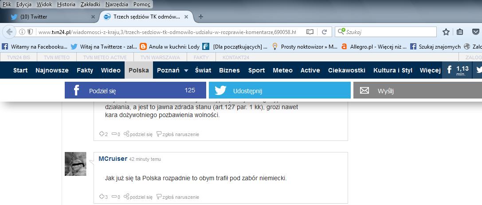Open the bookmarks list icon

click(x=460, y=32)
